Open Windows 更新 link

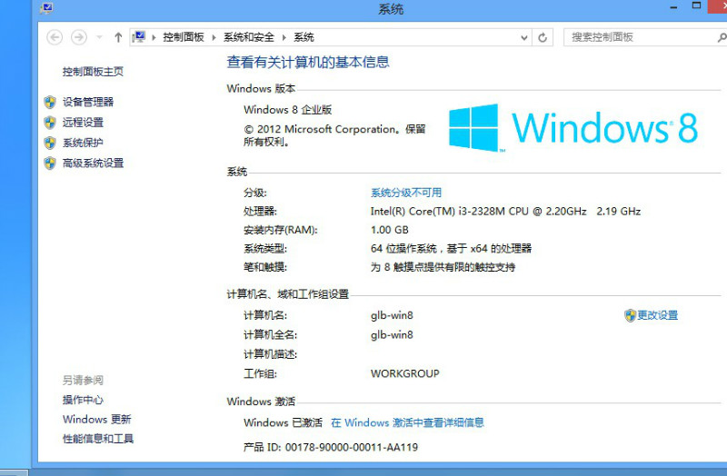coord(97,419)
